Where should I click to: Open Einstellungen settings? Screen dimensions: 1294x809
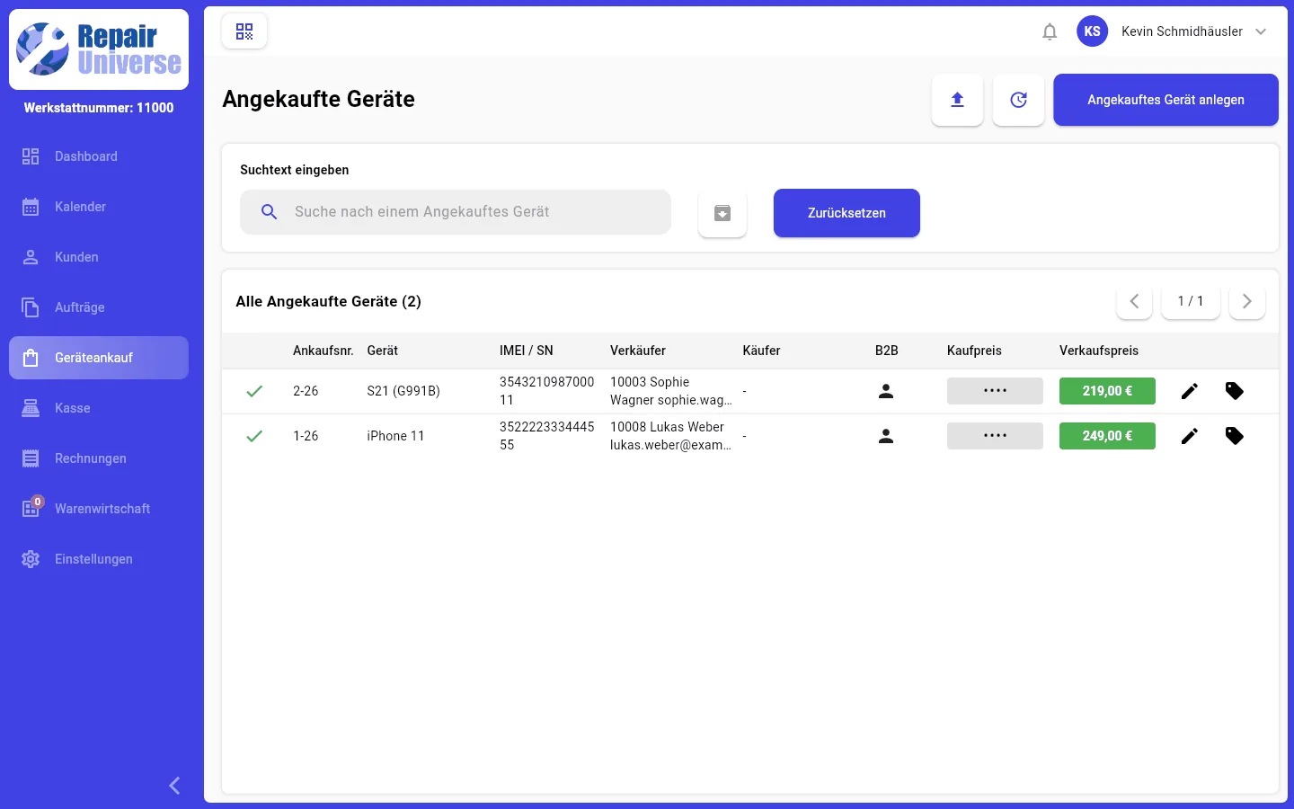(x=99, y=559)
